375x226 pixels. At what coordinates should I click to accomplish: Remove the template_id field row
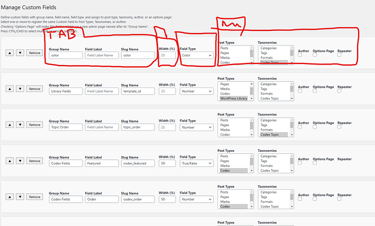[x=35, y=89]
